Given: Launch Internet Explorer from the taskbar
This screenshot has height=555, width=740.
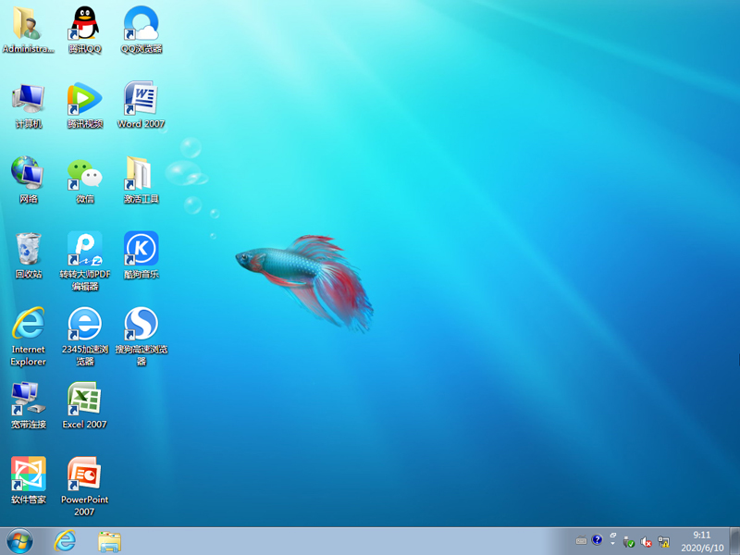Looking at the screenshot, I should pos(65,541).
